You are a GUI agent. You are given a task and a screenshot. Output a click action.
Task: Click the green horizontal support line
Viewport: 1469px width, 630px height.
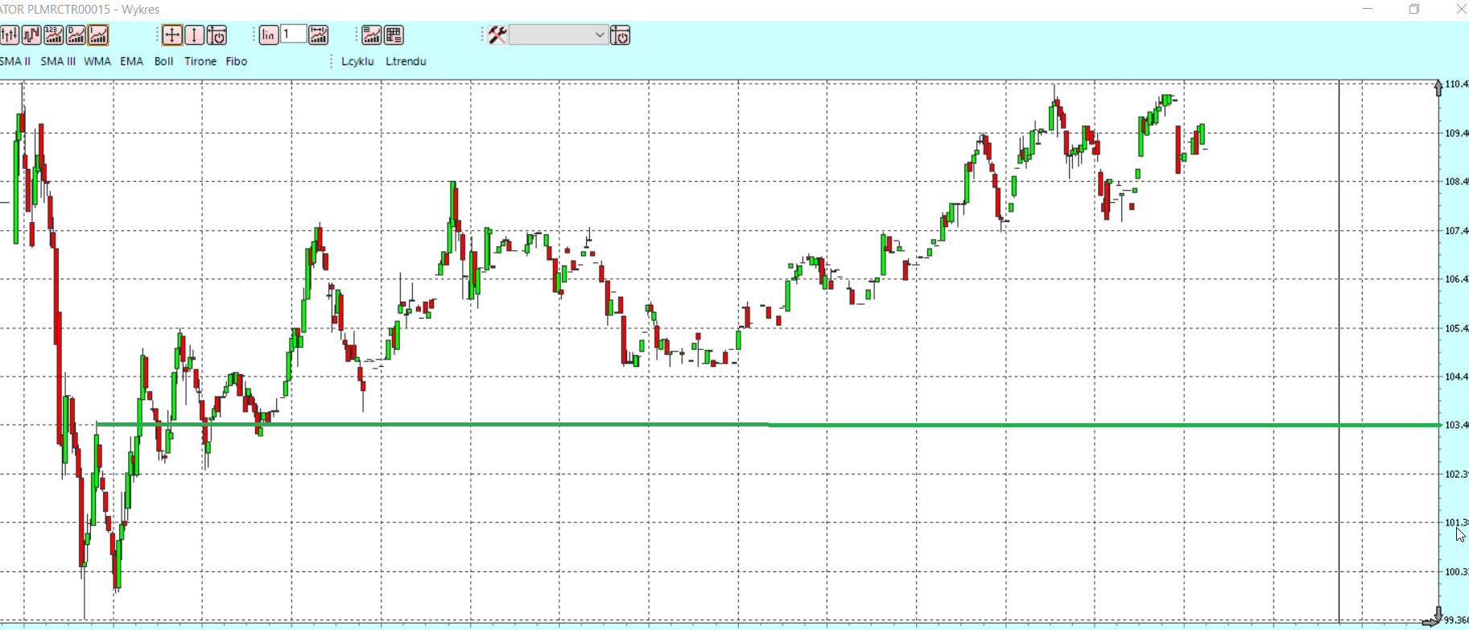768,425
